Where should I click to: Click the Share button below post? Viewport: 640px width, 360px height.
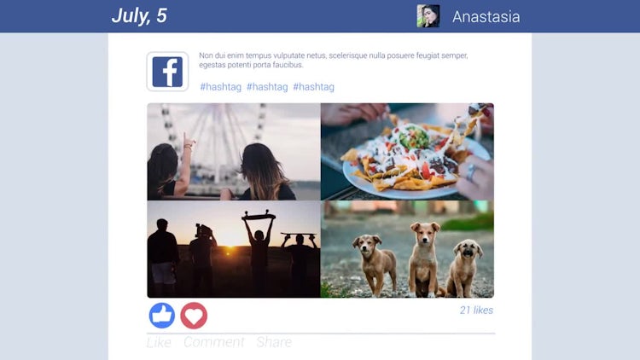point(274,342)
